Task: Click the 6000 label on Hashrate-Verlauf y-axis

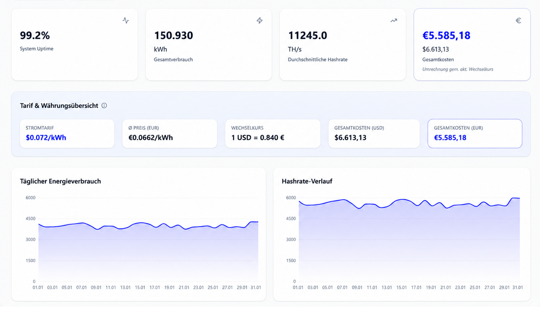Action: [291, 198]
